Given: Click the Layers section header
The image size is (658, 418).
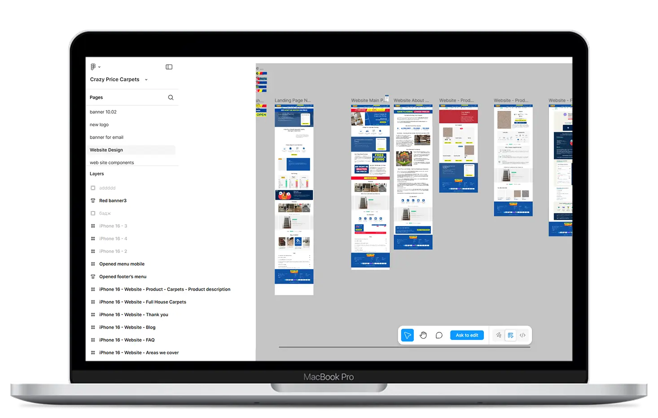Looking at the screenshot, I should pyautogui.click(x=97, y=174).
